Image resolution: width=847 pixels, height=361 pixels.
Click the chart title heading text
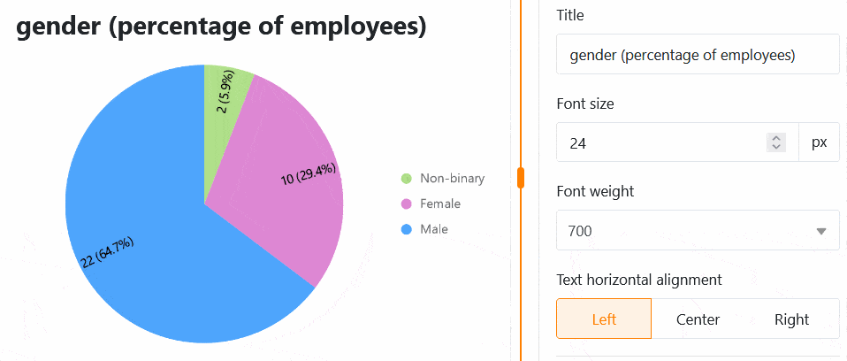tap(222, 27)
